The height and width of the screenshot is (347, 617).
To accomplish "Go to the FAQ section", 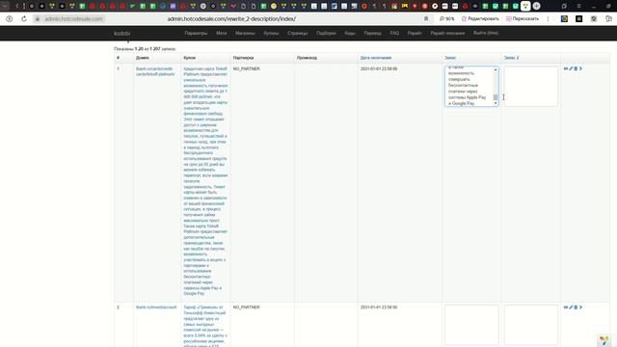I will tap(394, 34).
